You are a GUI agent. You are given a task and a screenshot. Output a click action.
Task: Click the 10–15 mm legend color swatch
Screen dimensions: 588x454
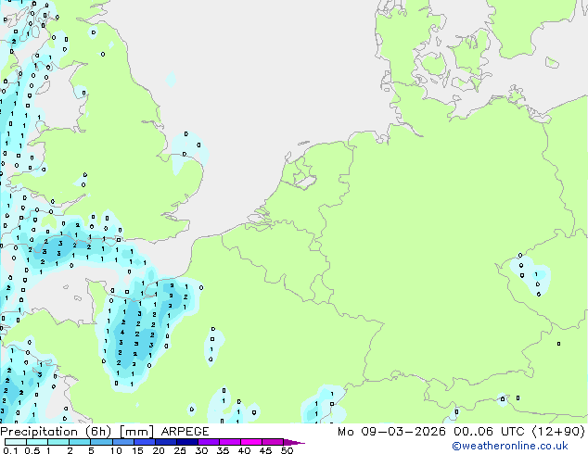(x=123, y=442)
